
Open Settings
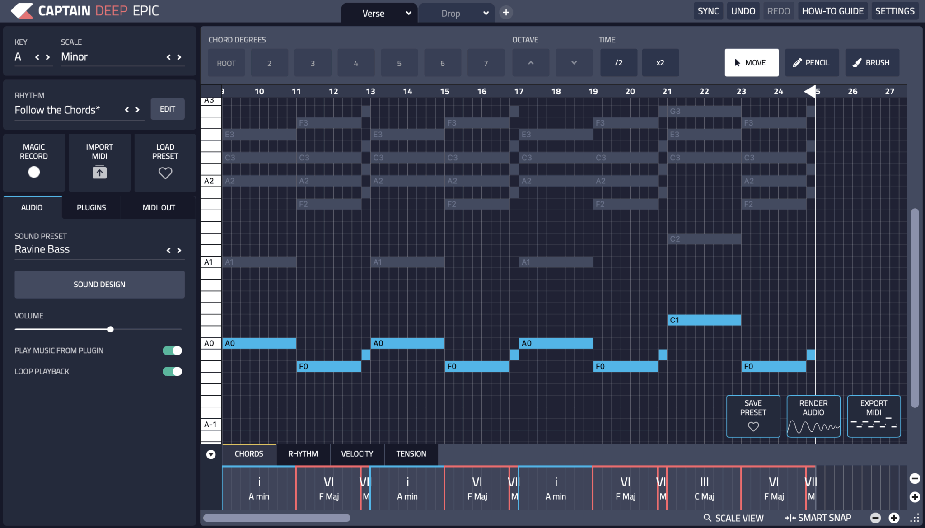(x=895, y=11)
